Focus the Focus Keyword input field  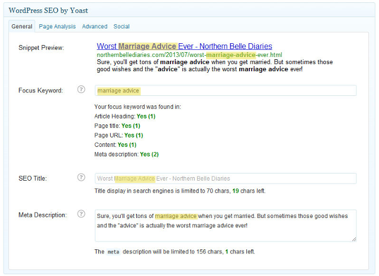(226, 91)
